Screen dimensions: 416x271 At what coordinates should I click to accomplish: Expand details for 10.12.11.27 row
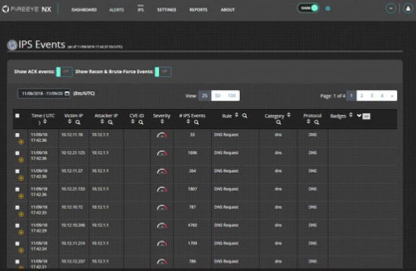[21, 178]
